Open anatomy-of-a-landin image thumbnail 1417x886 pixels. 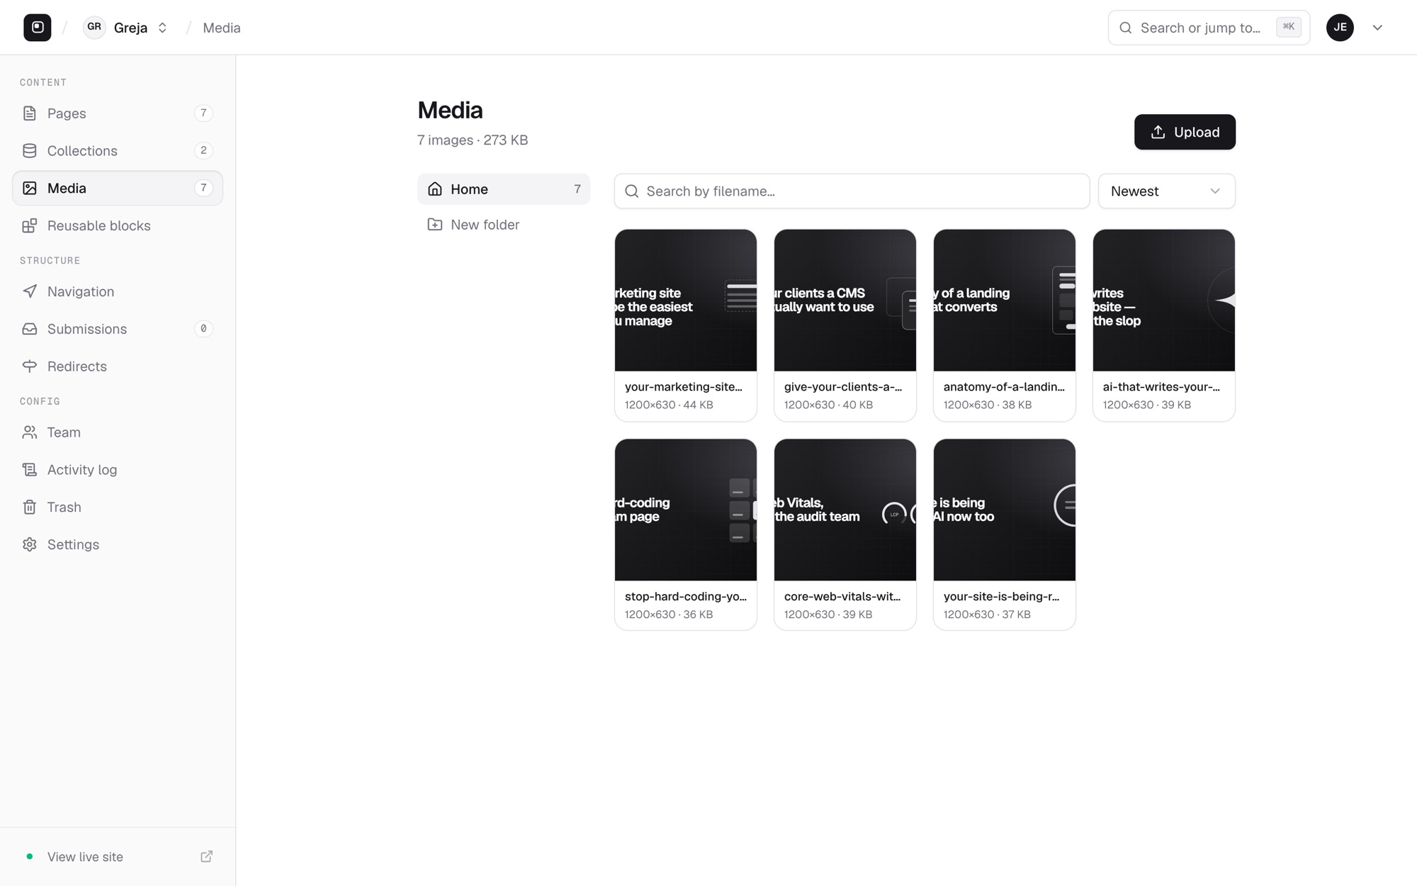pyautogui.click(x=1005, y=300)
